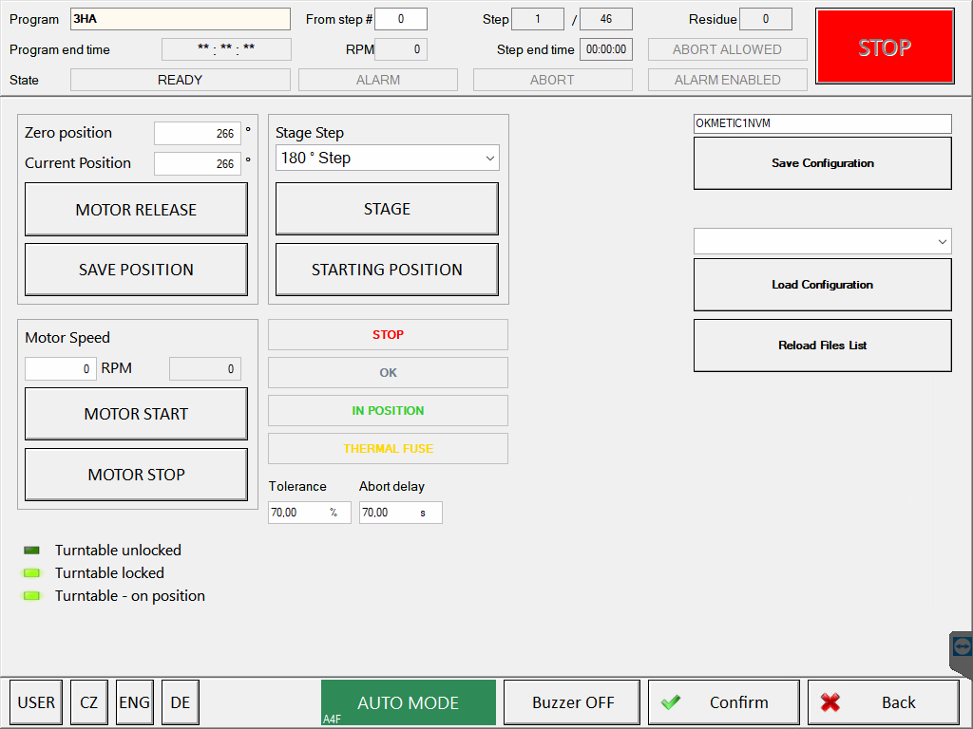Click the Turntable on position indicator
Screen dimensions: 973x729
32,596
